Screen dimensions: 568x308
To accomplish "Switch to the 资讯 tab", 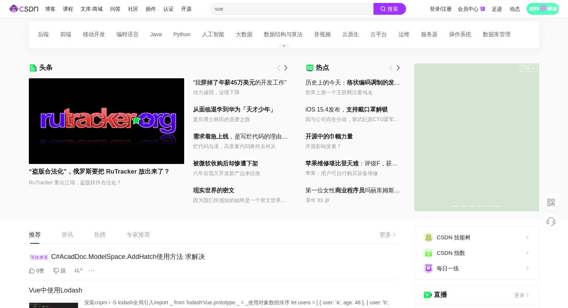I will (67, 235).
